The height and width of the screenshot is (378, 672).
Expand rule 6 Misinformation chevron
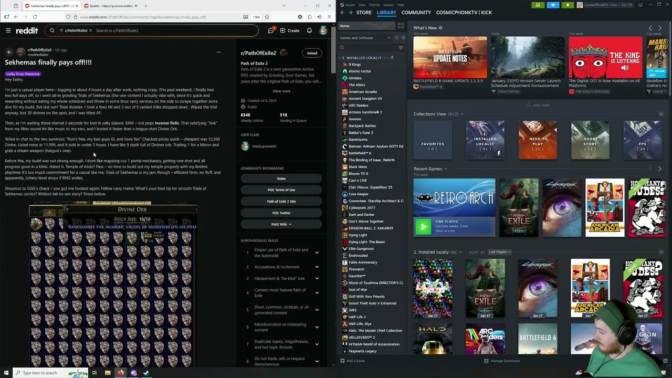click(x=317, y=327)
